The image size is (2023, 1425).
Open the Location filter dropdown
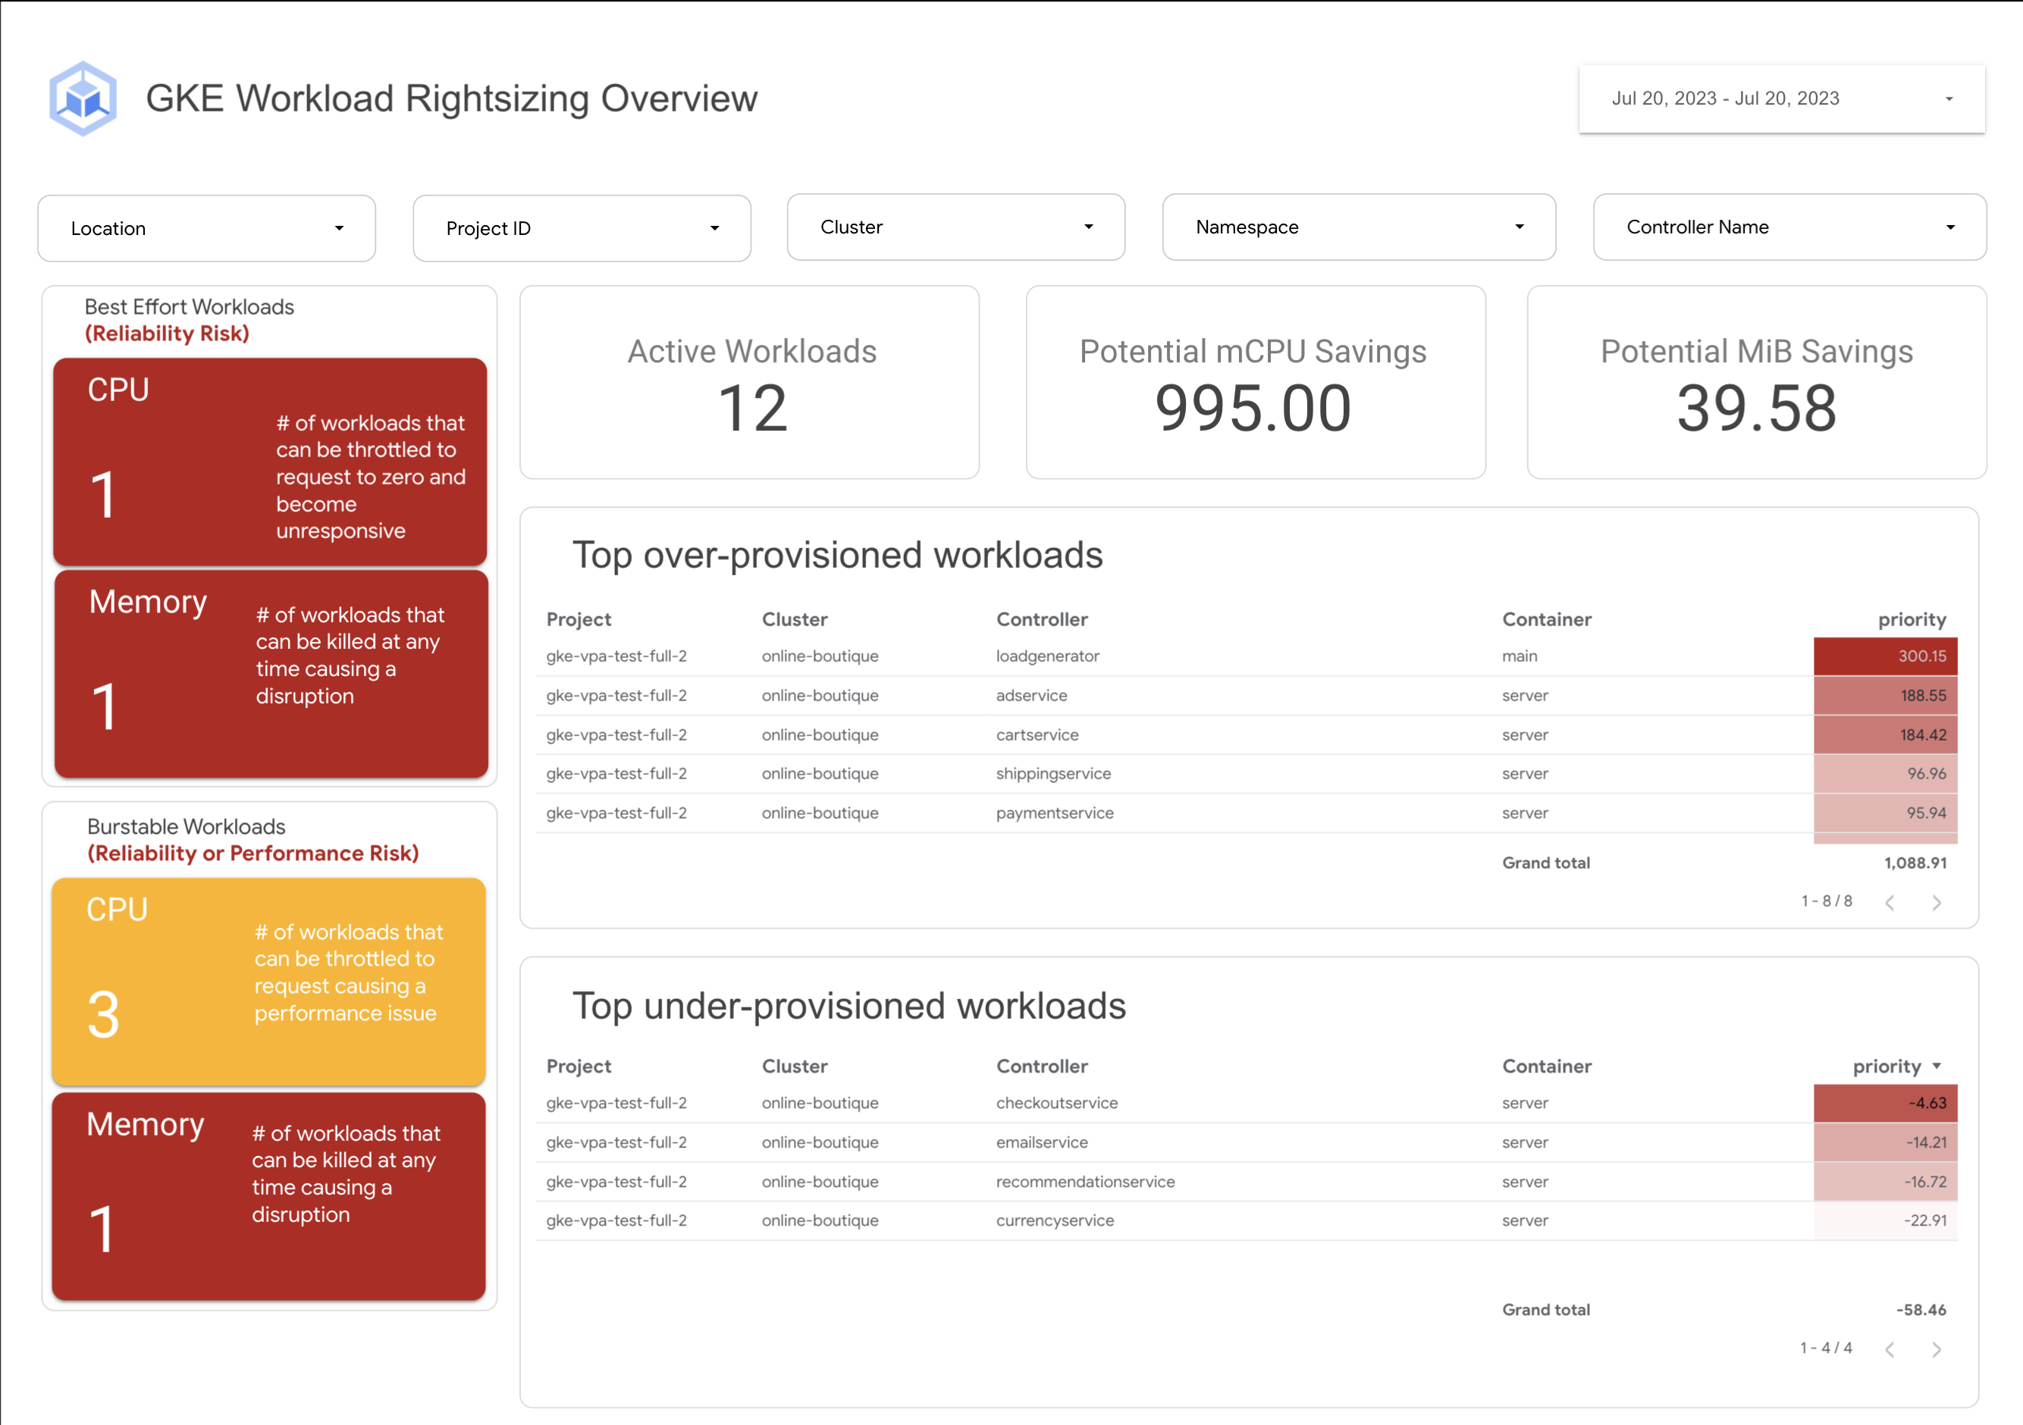tap(207, 228)
